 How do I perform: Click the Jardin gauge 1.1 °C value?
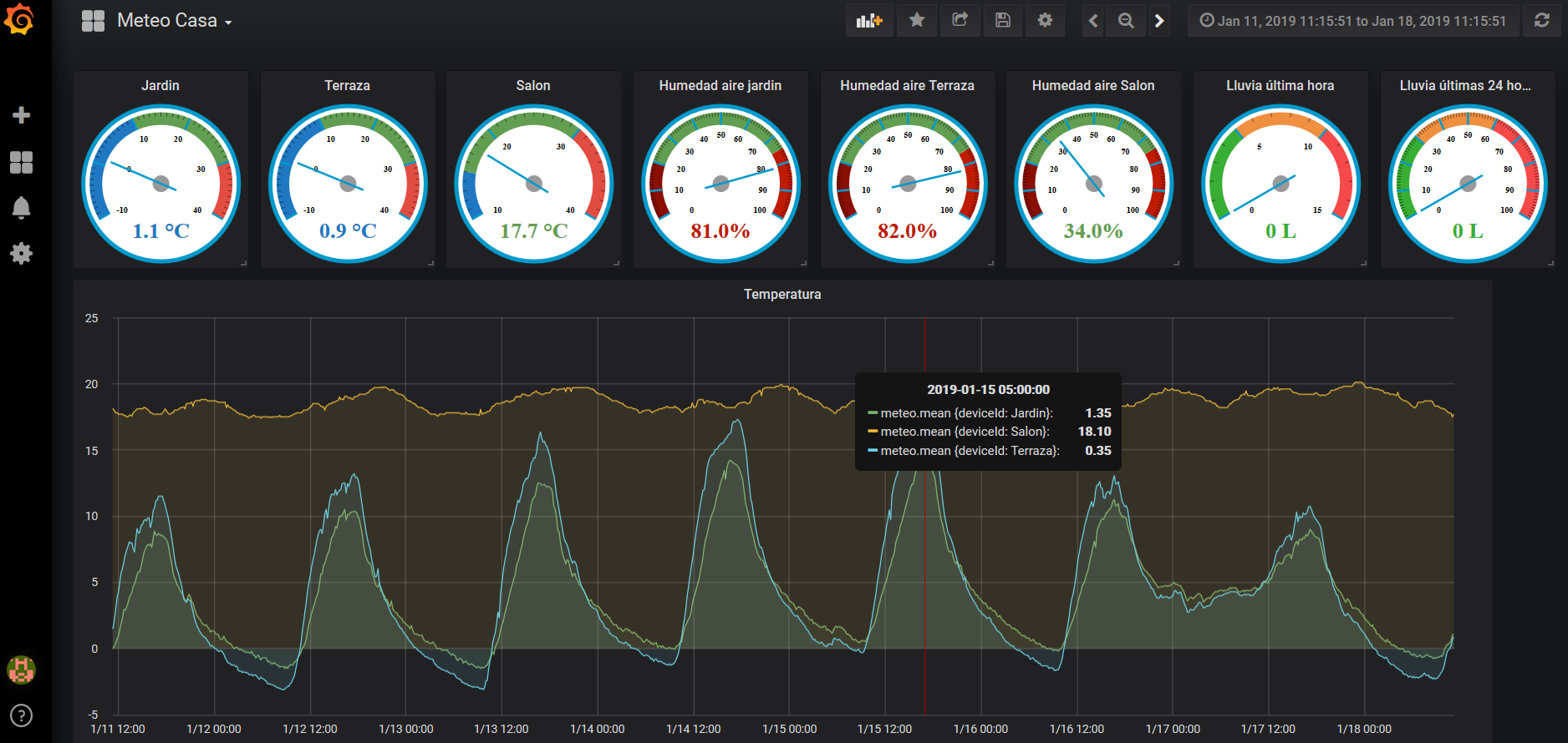click(x=161, y=230)
